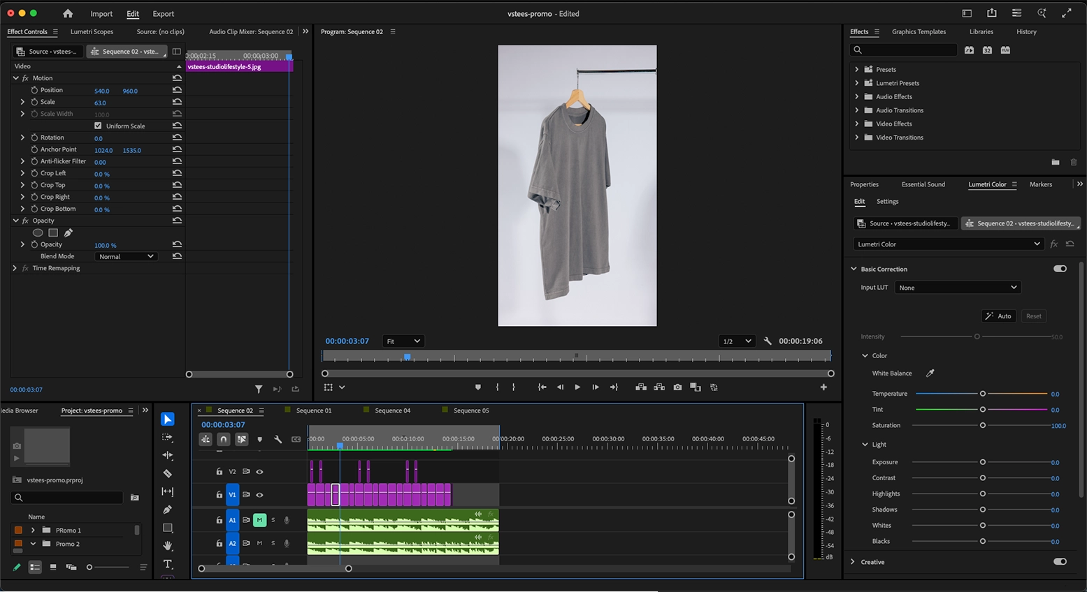Open the Essential Sound tab
1087x592 pixels.
click(x=923, y=184)
